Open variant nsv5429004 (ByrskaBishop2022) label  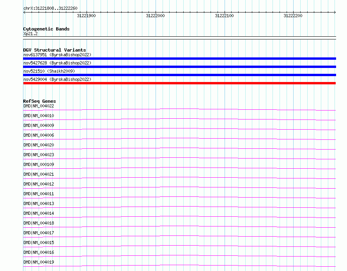point(57,79)
